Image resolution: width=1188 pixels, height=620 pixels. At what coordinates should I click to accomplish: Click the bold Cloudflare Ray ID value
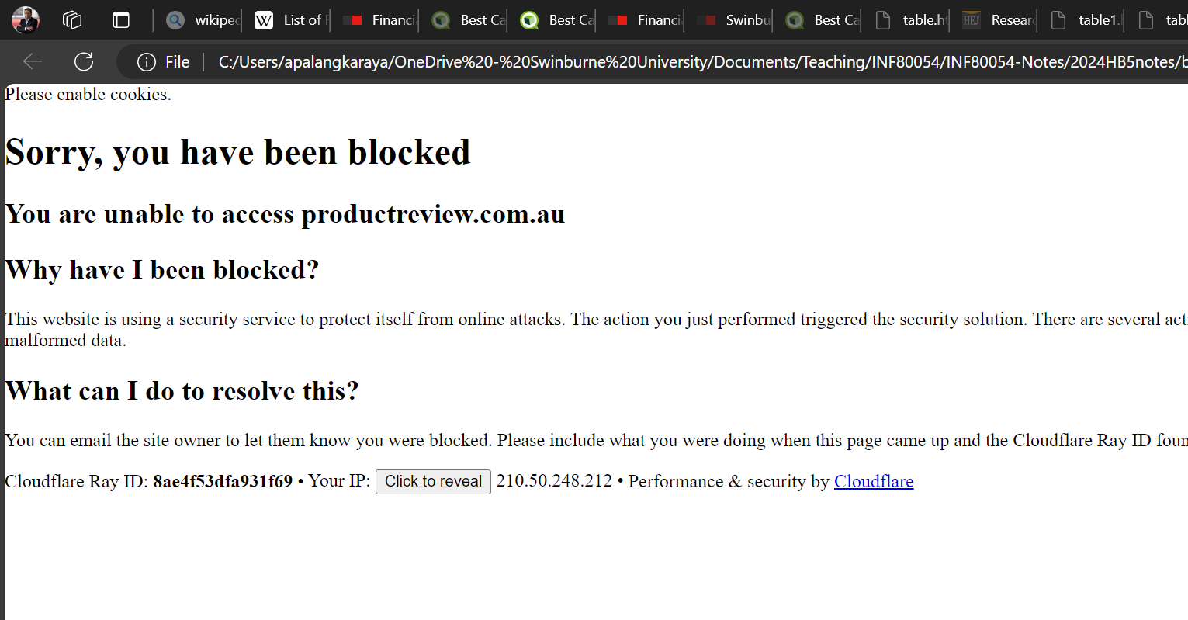click(x=223, y=482)
